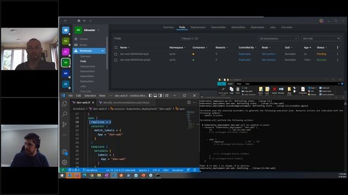Screen dimensions: 348x195
Task: Open VS Code Search view
Action: (65, 114)
